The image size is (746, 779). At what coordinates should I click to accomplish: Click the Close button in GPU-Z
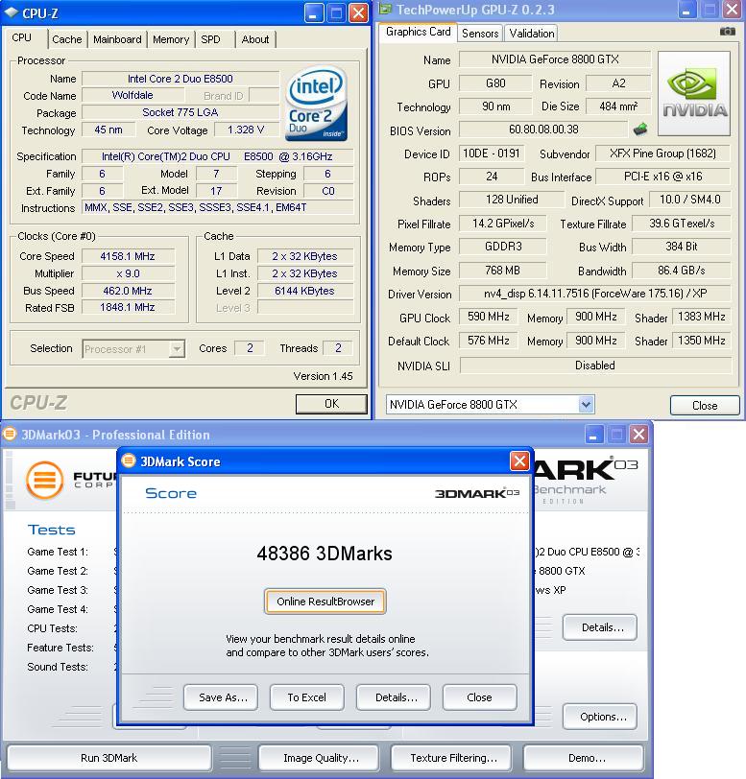(705, 406)
